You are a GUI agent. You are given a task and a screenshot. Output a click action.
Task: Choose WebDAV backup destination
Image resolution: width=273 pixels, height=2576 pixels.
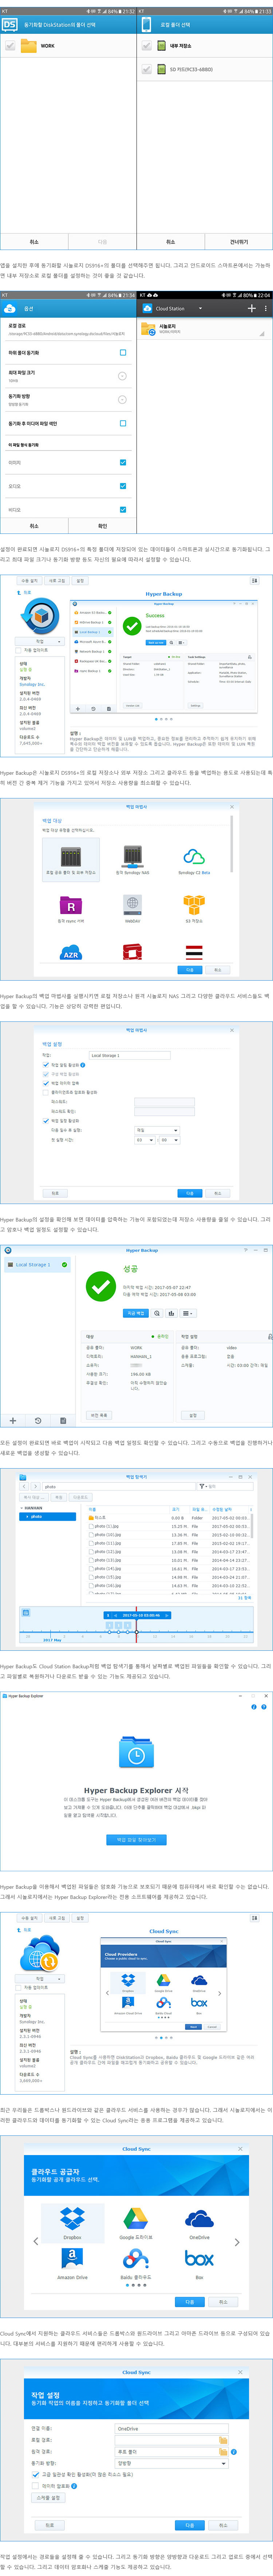tap(132, 908)
